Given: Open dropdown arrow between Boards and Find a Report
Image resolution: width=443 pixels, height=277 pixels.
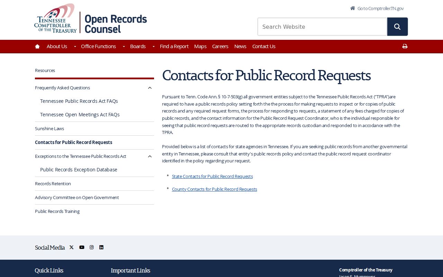Looking at the screenshot, I should (x=153, y=46).
